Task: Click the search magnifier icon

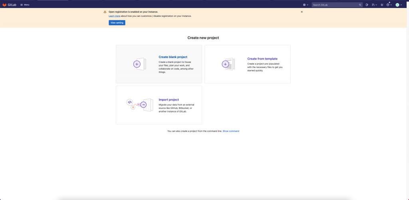Action: (360, 5)
